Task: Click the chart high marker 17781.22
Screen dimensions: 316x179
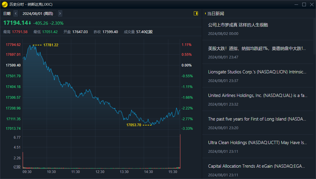Action: pyautogui.click(x=51, y=45)
